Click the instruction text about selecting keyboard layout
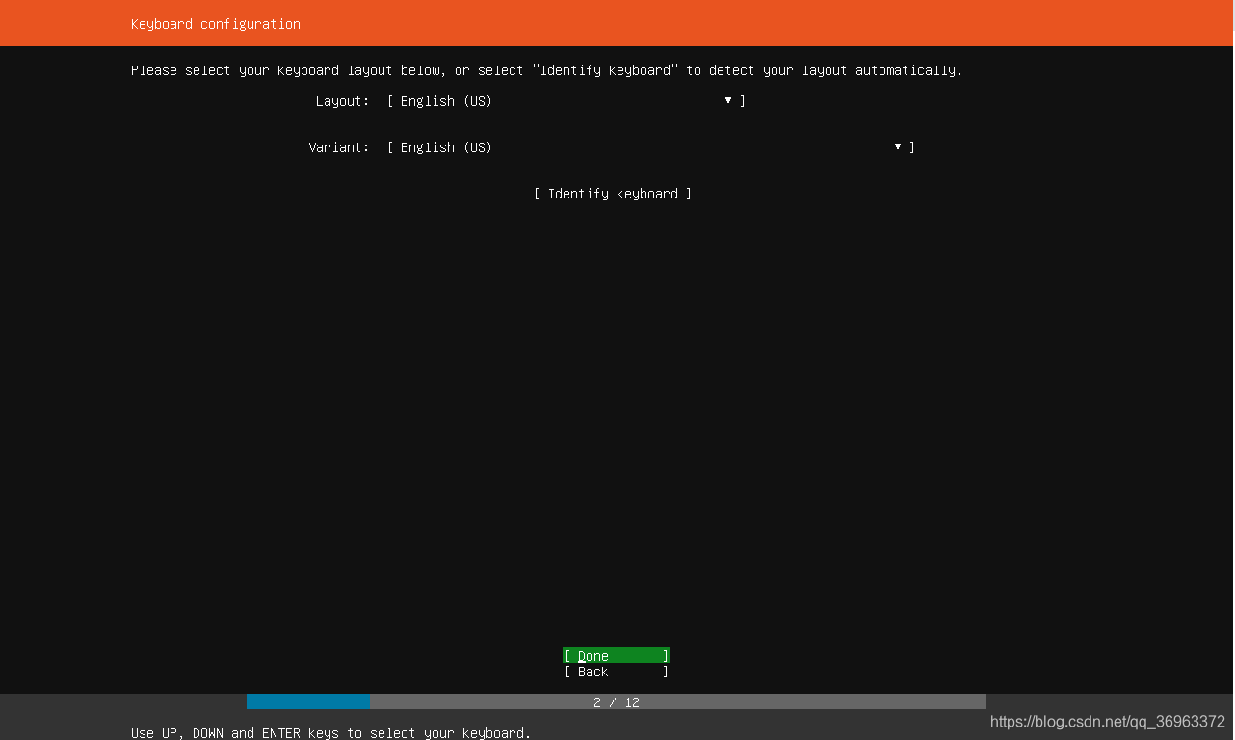Screen dimensions: 1235x740 (x=547, y=70)
